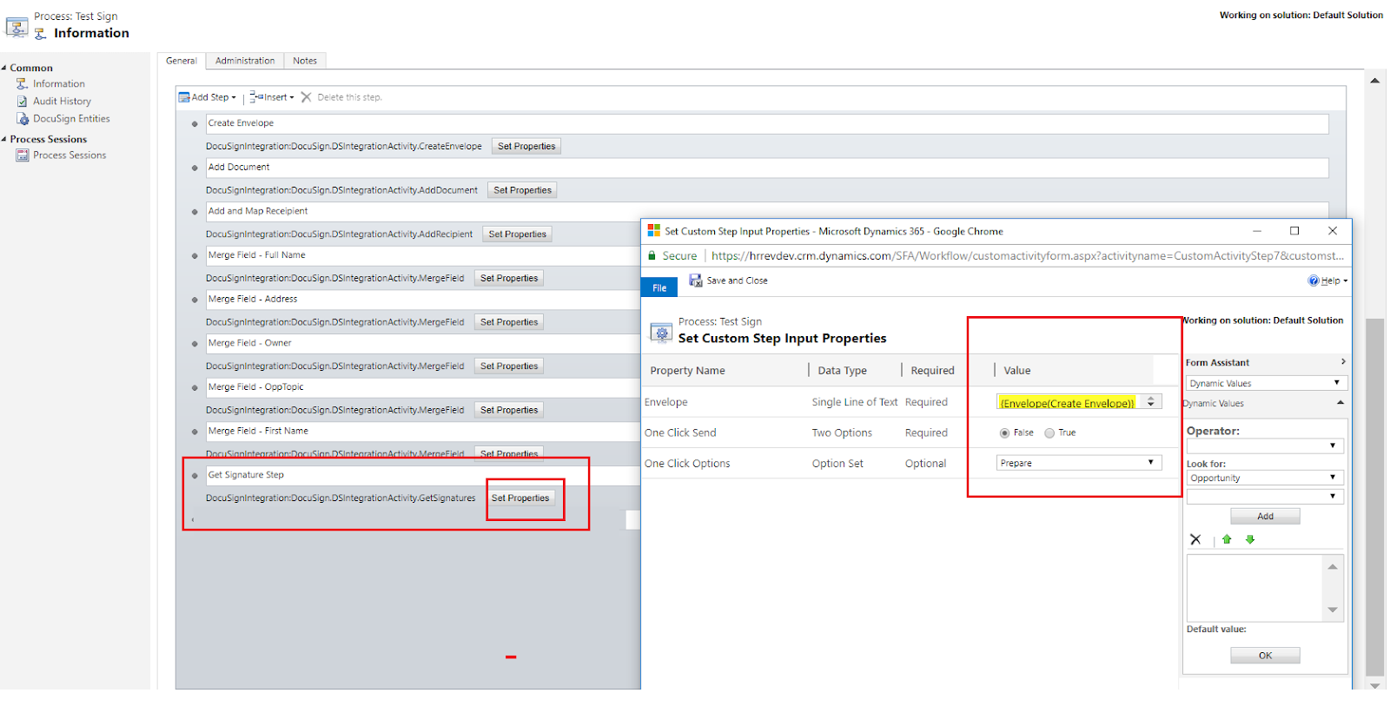Collapse the Dynamic Values section

click(x=1340, y=403)
